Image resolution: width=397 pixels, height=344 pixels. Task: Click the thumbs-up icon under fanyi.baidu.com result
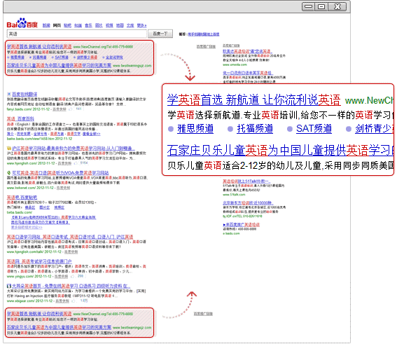pos(71,109)
